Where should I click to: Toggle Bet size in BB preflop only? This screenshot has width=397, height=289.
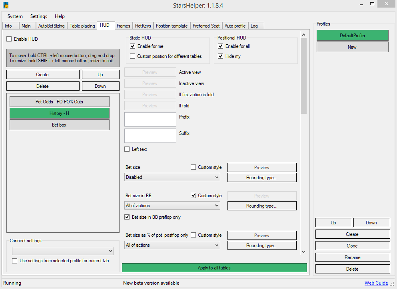click(x=127, y=217)
